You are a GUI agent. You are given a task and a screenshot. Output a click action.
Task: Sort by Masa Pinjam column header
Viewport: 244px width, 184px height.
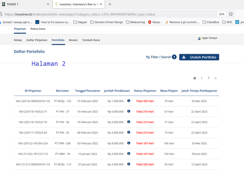[169, 91]
